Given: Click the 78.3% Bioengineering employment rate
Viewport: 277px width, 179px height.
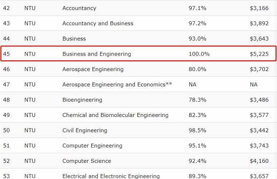Looking at the screenshot, I should (x=197, y=100).
